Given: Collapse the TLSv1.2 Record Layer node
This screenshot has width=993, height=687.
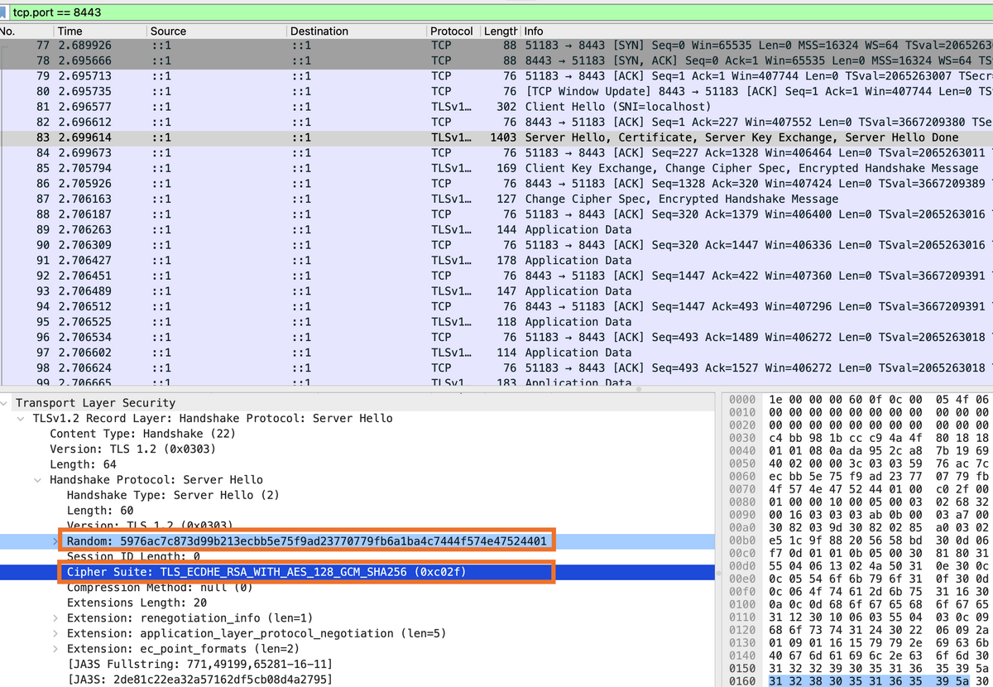Looking at the screenshot, I should (x=22, y=418).
